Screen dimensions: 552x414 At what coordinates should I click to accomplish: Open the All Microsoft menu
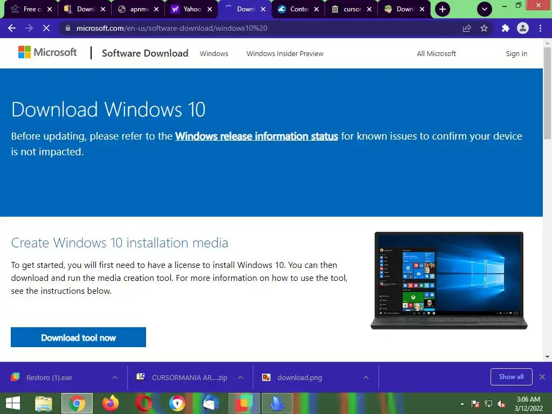point(436,53)
